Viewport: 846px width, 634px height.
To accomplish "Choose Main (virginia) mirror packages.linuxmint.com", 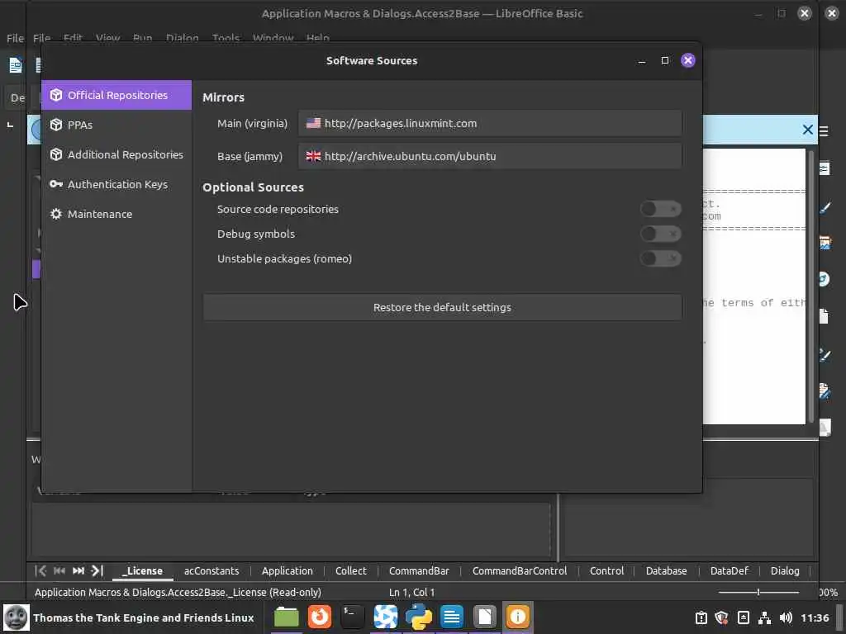I will [x=490, y=123].
